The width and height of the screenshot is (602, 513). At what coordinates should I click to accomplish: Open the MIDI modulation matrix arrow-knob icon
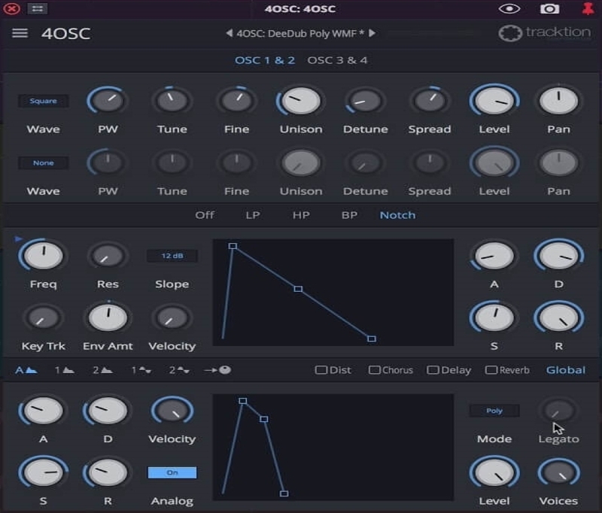[x=217, y=370]
